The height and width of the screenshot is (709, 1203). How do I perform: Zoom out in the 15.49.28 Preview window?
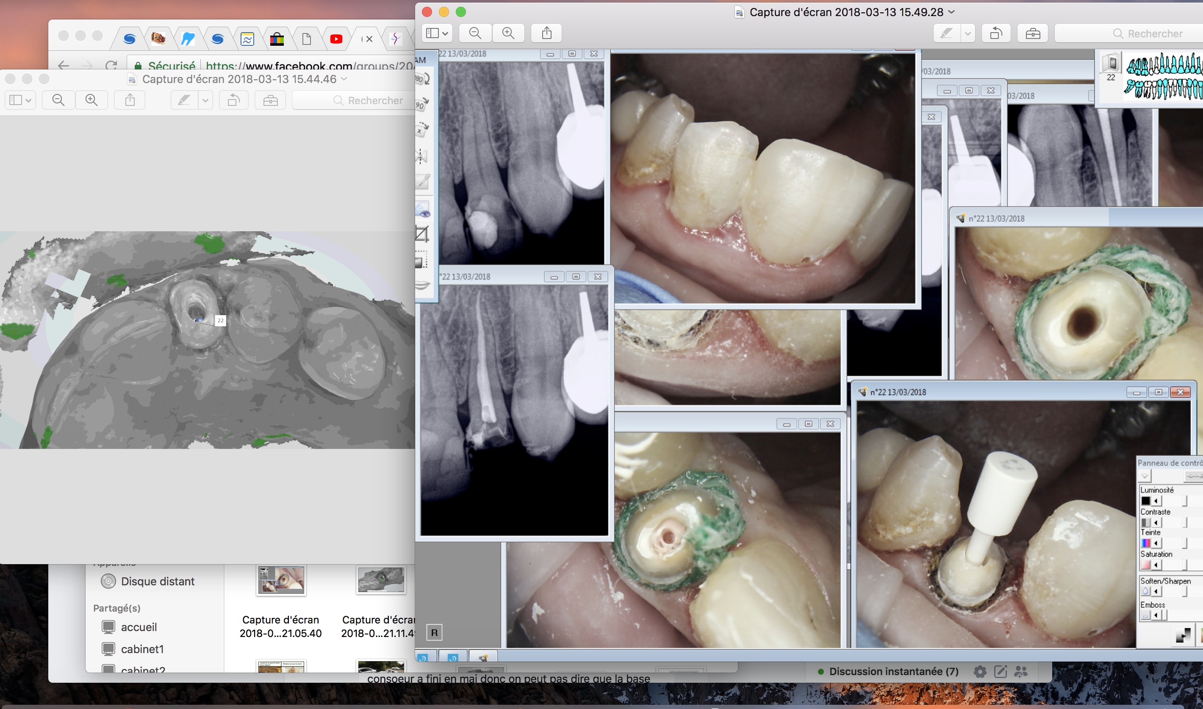tap(475, 33)
